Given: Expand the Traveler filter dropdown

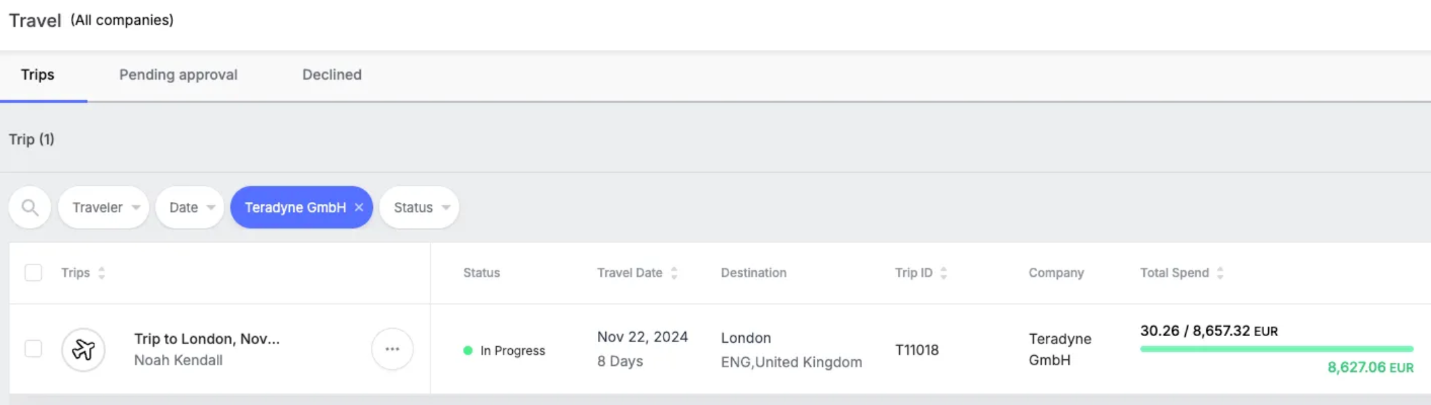Looking at the screenshot, I should (x=103, y=207).
